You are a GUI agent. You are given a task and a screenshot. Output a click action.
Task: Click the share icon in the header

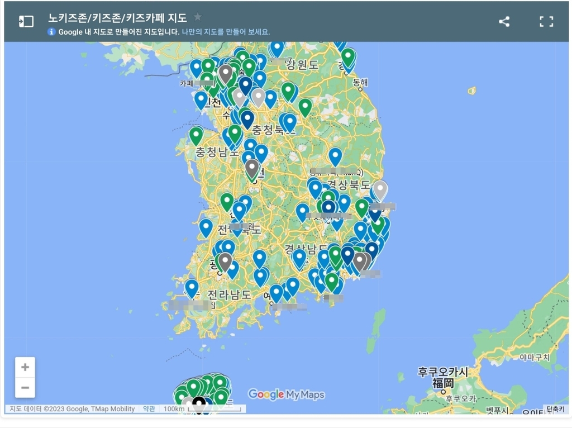pyautogui.click(x=504, y=22)
